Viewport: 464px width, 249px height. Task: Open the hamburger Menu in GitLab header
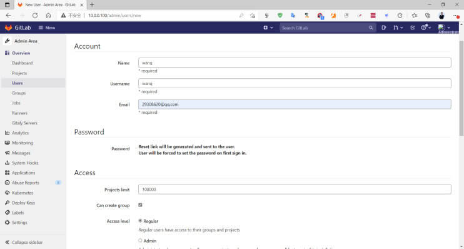click(x=47, y=28)
